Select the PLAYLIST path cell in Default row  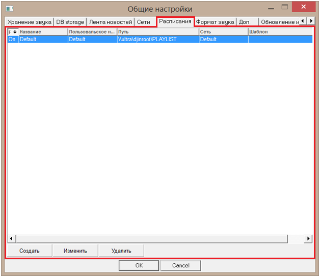(157, 39)
